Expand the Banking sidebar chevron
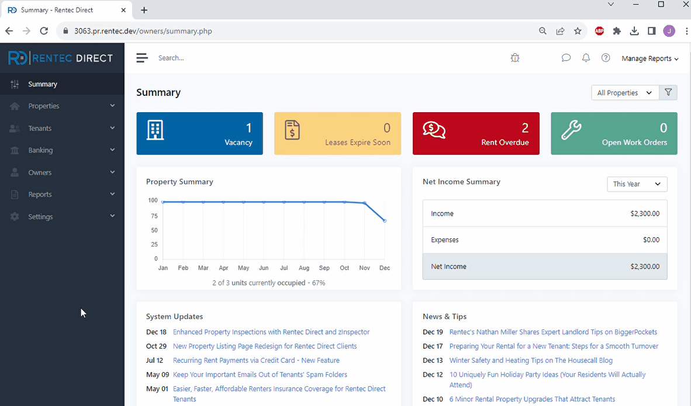 pos(112,150)
